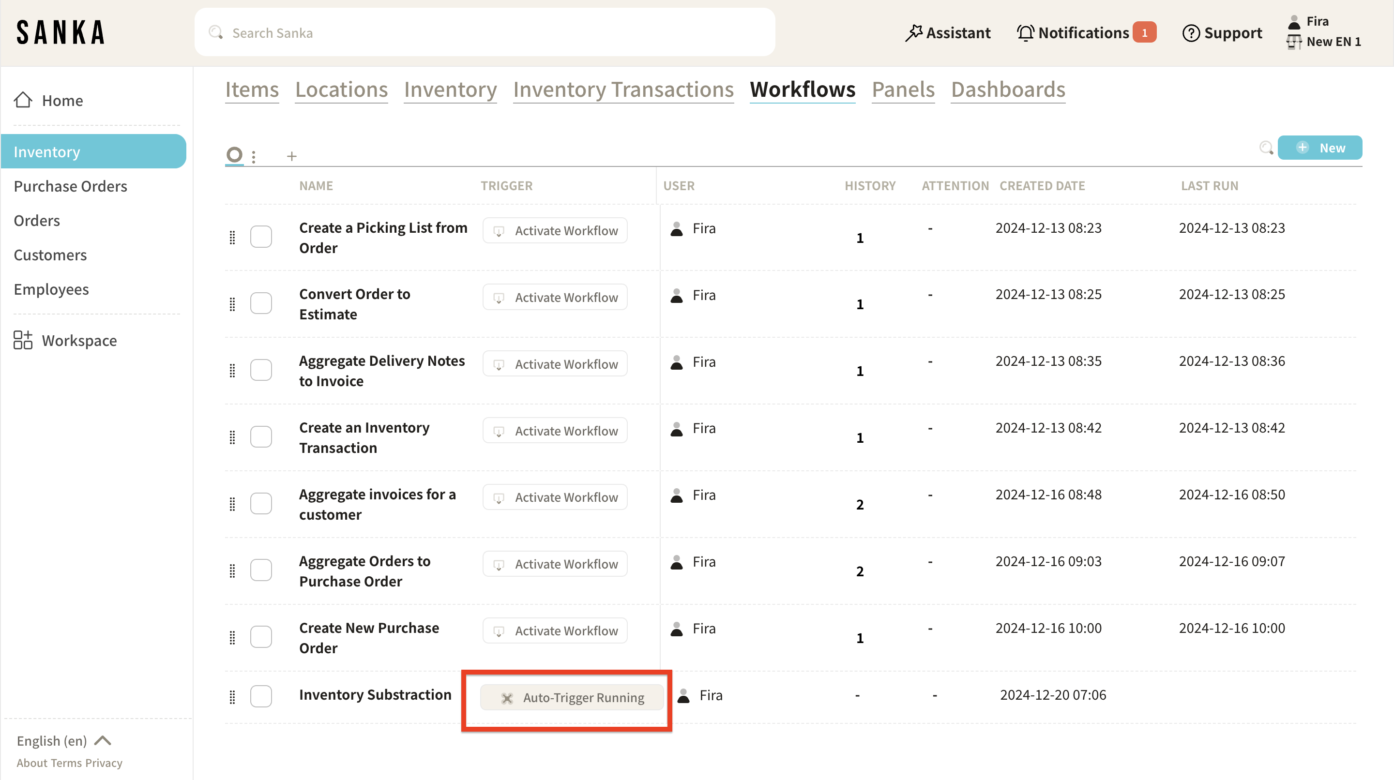Click the Support question mark icon
The width and height of the screenshot is (1394, 780).
point(1191,33)
